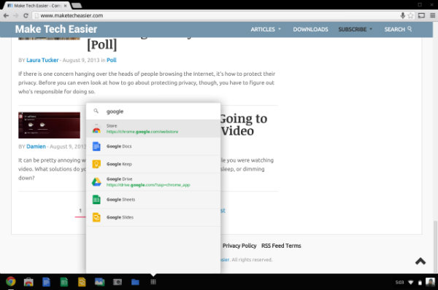The image size is (438, 290).
Task: Click the clock showing 5:03
Action: coord(400,283)
